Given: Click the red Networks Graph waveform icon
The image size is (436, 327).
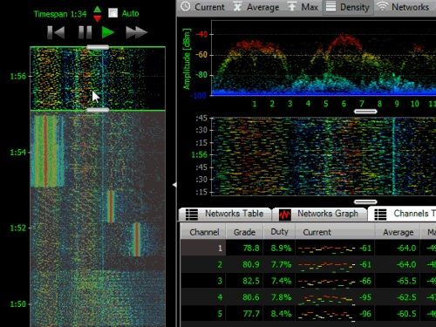Looking at the screenshot, I should (x=285, y=215).
